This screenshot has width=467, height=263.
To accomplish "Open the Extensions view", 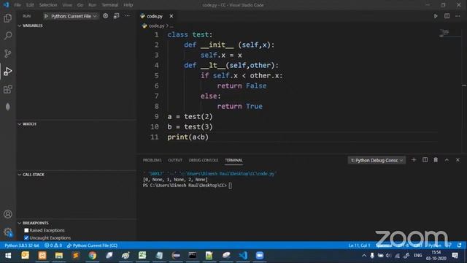I will click(8, 89).
